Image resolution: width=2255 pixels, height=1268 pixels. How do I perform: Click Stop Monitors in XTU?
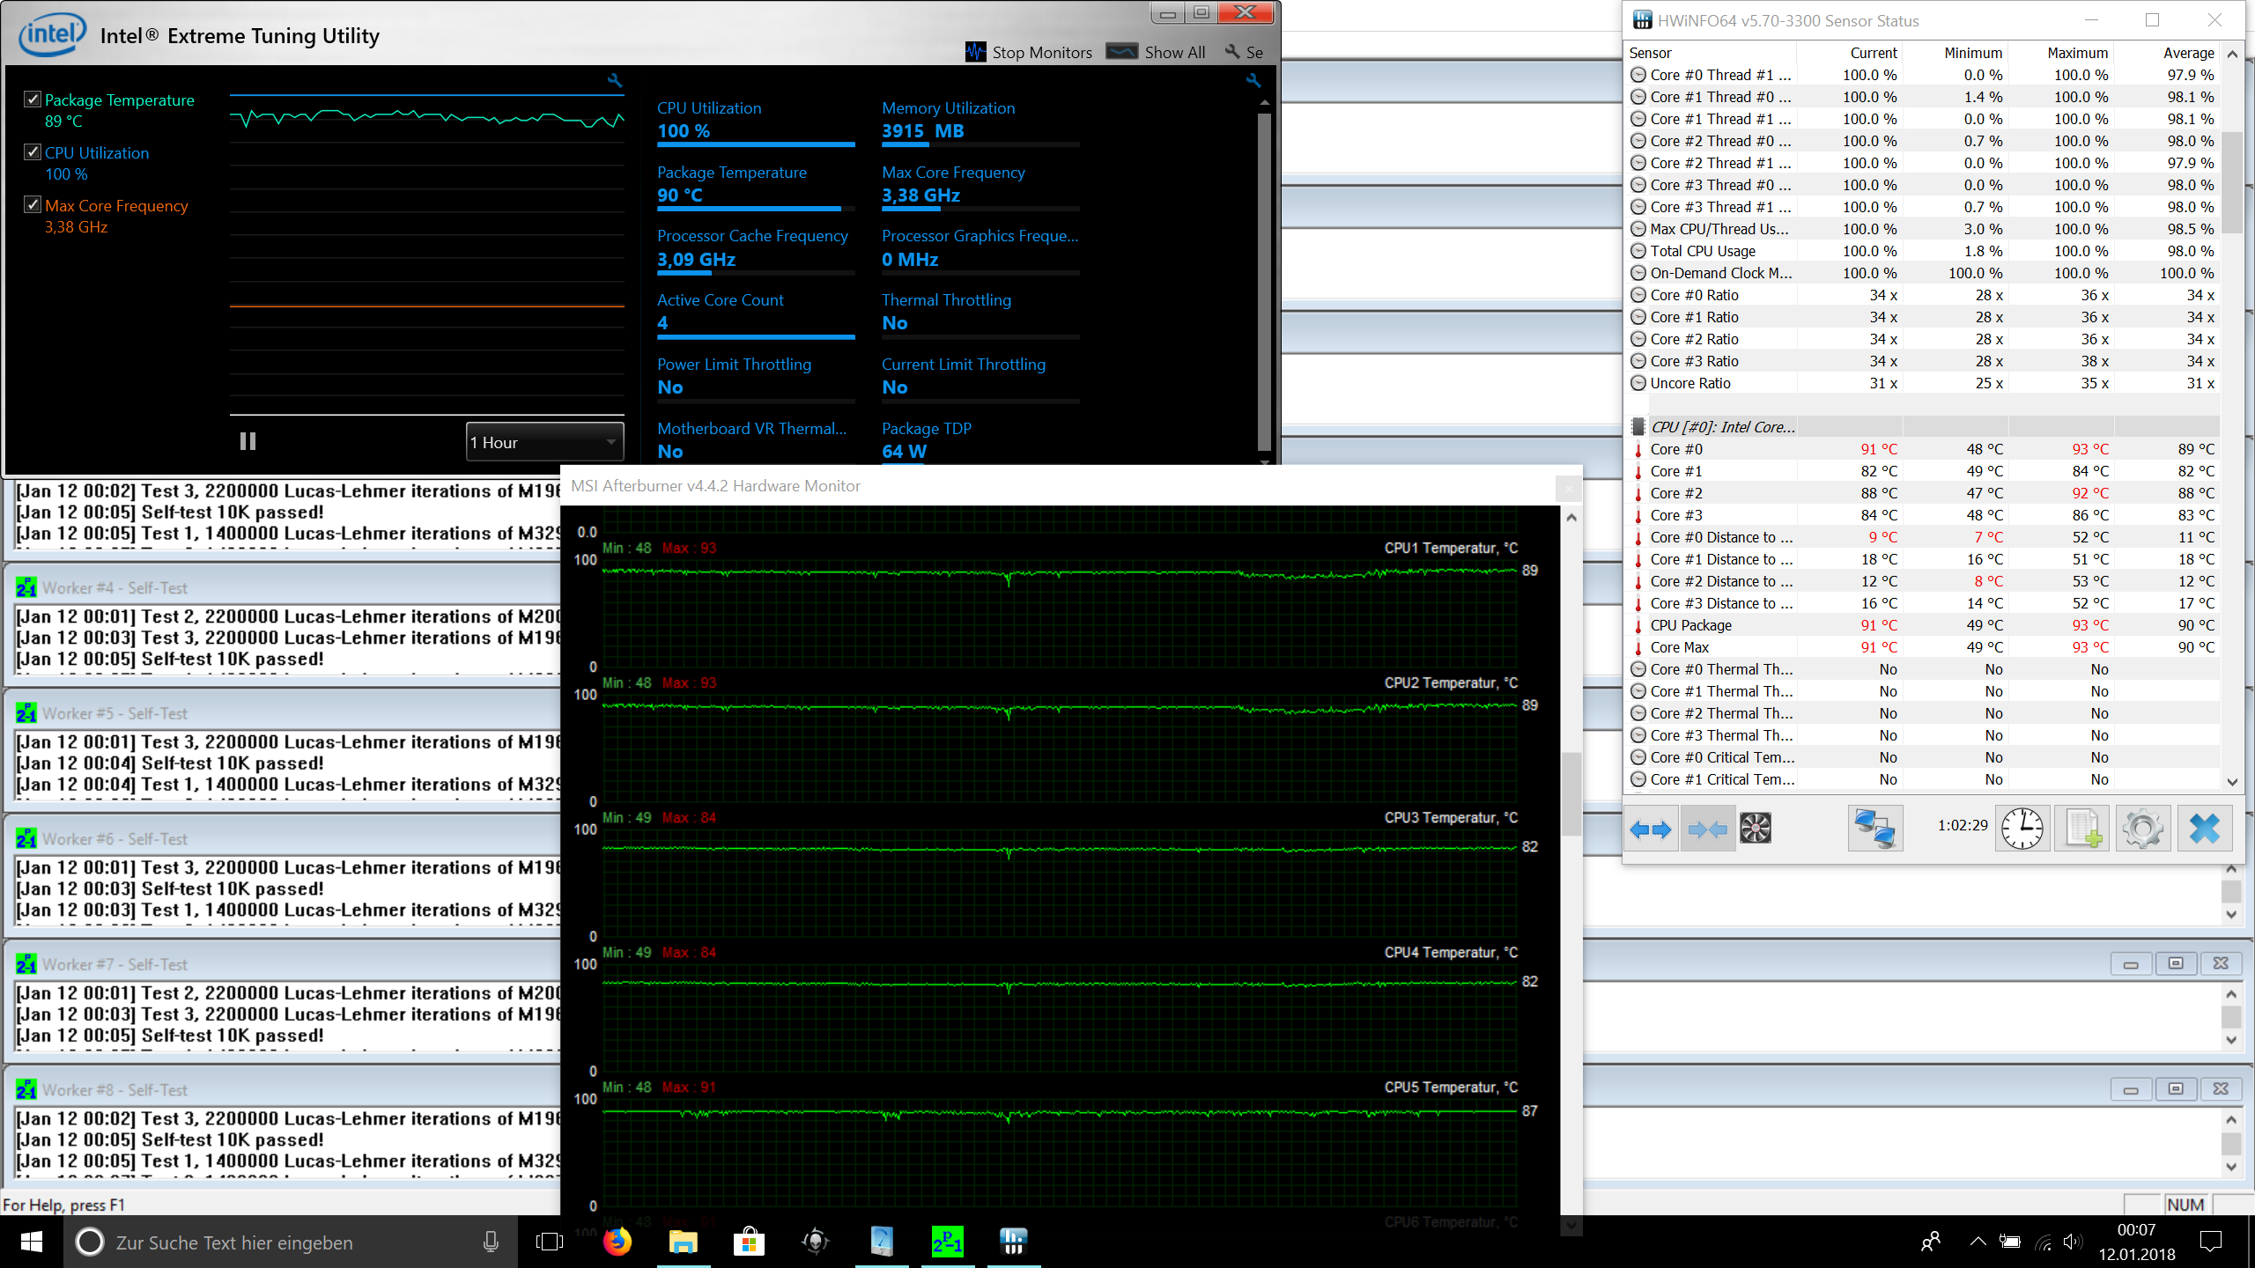click(x=1029, y=53)
